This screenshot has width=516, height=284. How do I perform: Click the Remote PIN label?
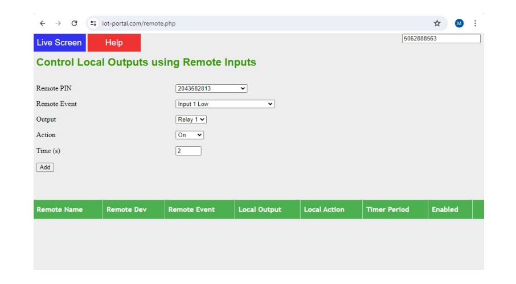54,88
